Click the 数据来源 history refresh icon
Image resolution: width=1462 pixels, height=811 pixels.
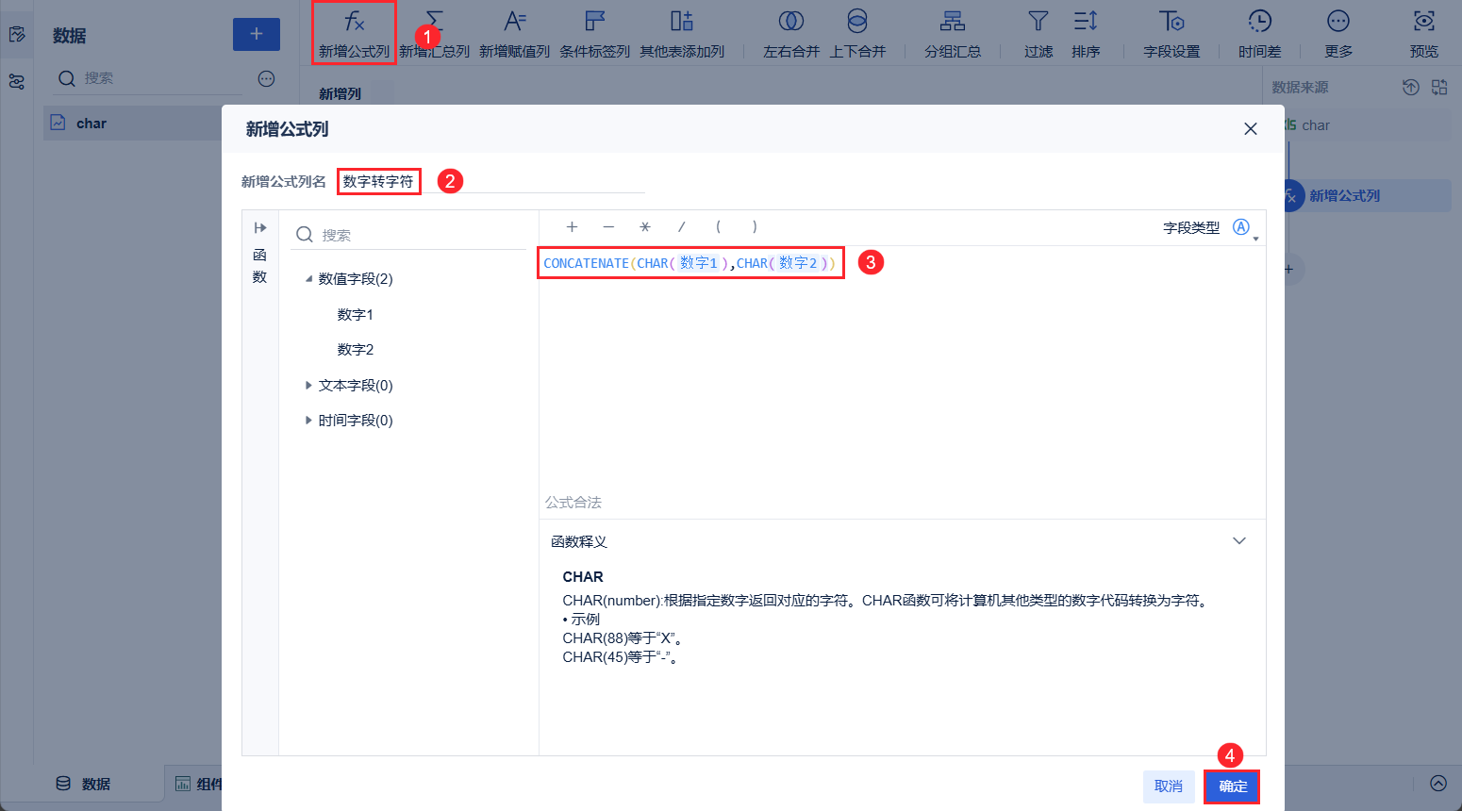coord(1410,88)
